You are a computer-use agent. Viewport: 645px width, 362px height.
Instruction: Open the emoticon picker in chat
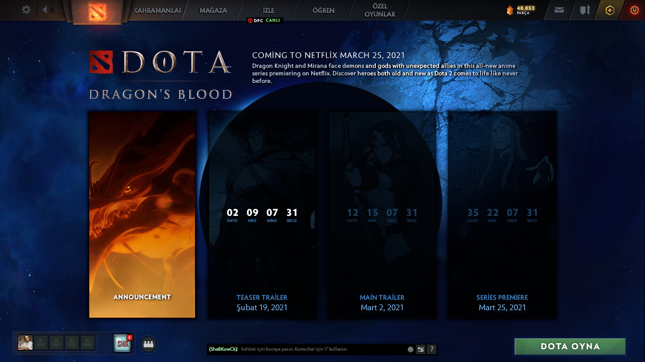point(410,349)
